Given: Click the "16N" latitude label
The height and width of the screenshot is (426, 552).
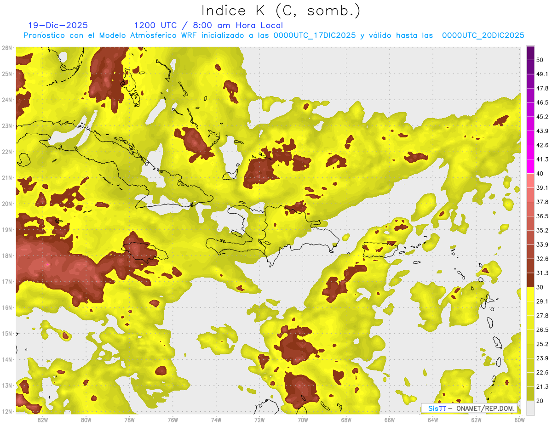Looking at the screenshot, I should [x=6, y=307].
